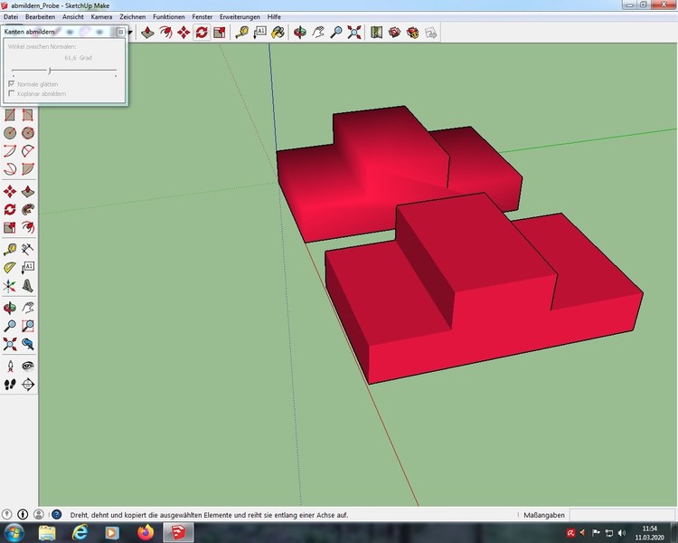
Task: Select the Protractor tool
Action: [x=10, y=267]
